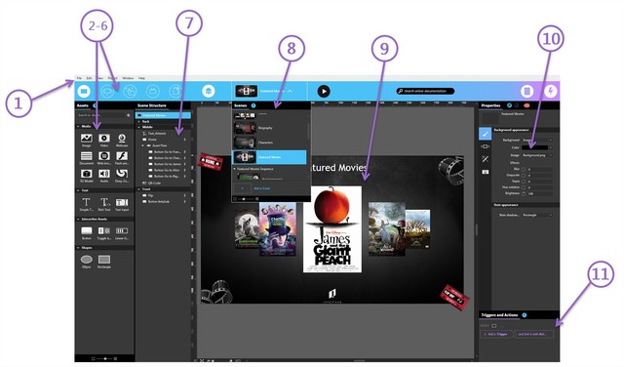624x367 pixels.
Task: Click the Add a Trigger button
Action: 496,334
